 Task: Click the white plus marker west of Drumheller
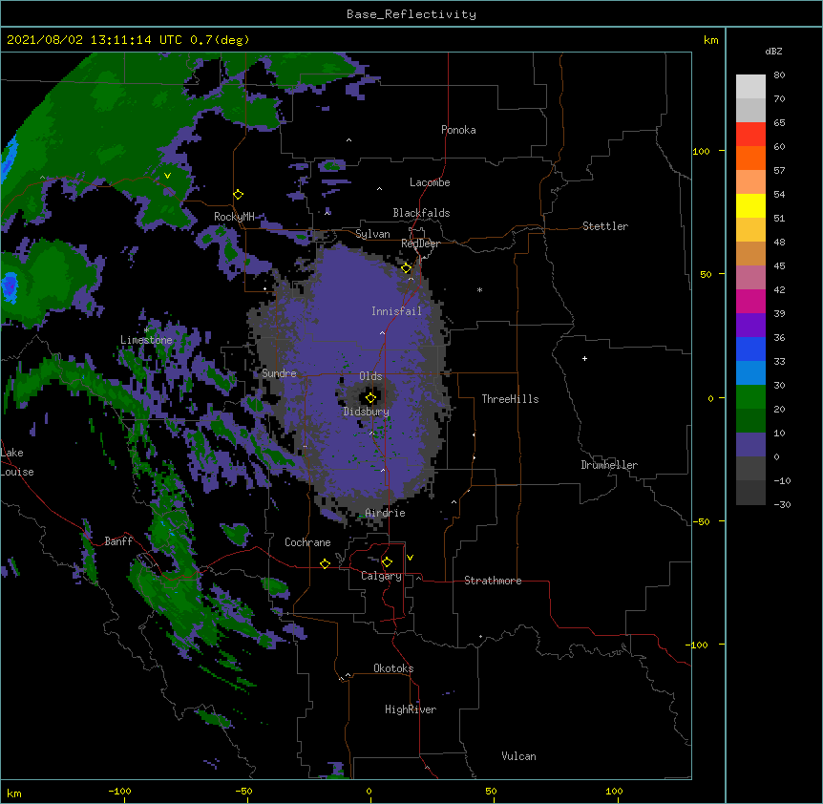[584, 358]
